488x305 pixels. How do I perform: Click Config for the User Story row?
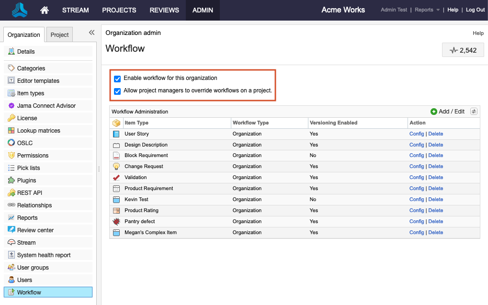point(417,134)
